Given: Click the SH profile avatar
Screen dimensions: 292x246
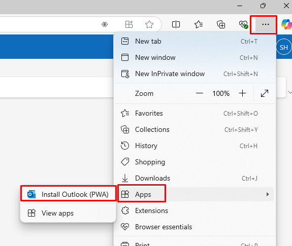Looking at the screenshot, I should click(x=283, y=47).
